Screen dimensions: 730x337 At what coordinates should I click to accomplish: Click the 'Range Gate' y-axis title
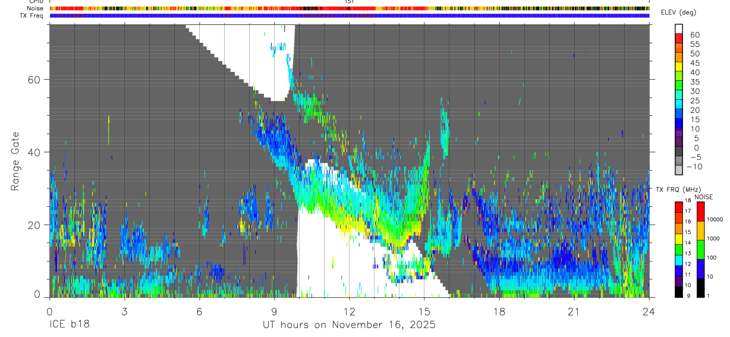(x=15, y=161)
